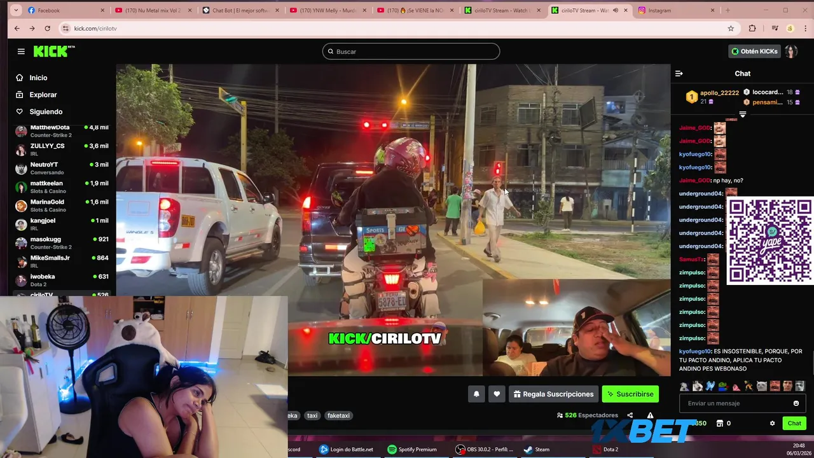Screen dimensions: 814x458
Task: Click the green Suscribirse button
Action: click(x=630, y=394)
